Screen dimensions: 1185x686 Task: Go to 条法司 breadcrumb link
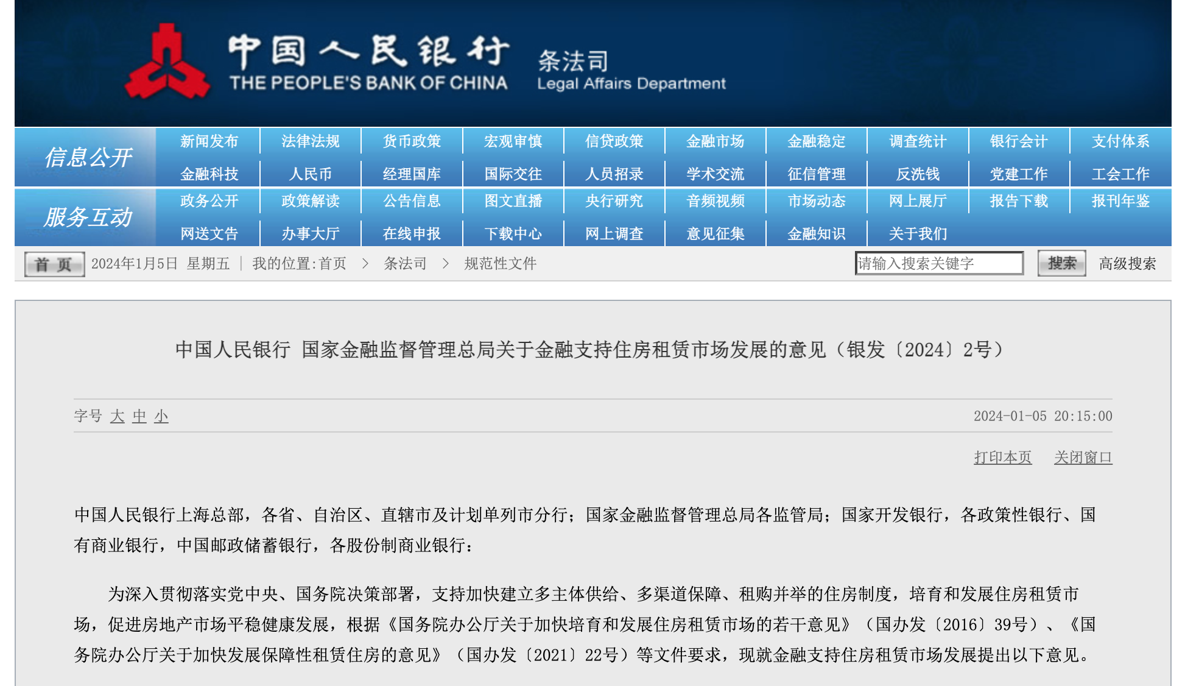click(x=405, y=264)
